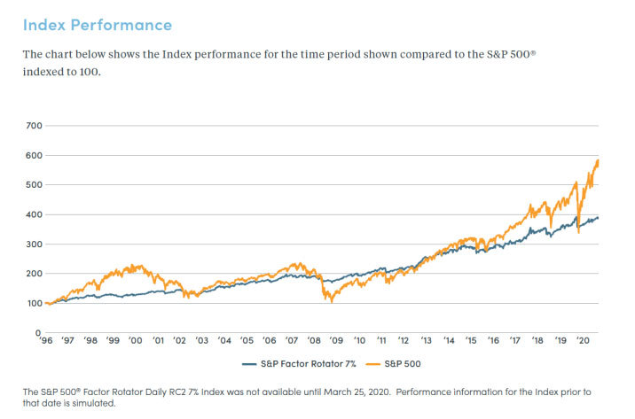Click the '08 x-axis year label

tap(314, 340)
